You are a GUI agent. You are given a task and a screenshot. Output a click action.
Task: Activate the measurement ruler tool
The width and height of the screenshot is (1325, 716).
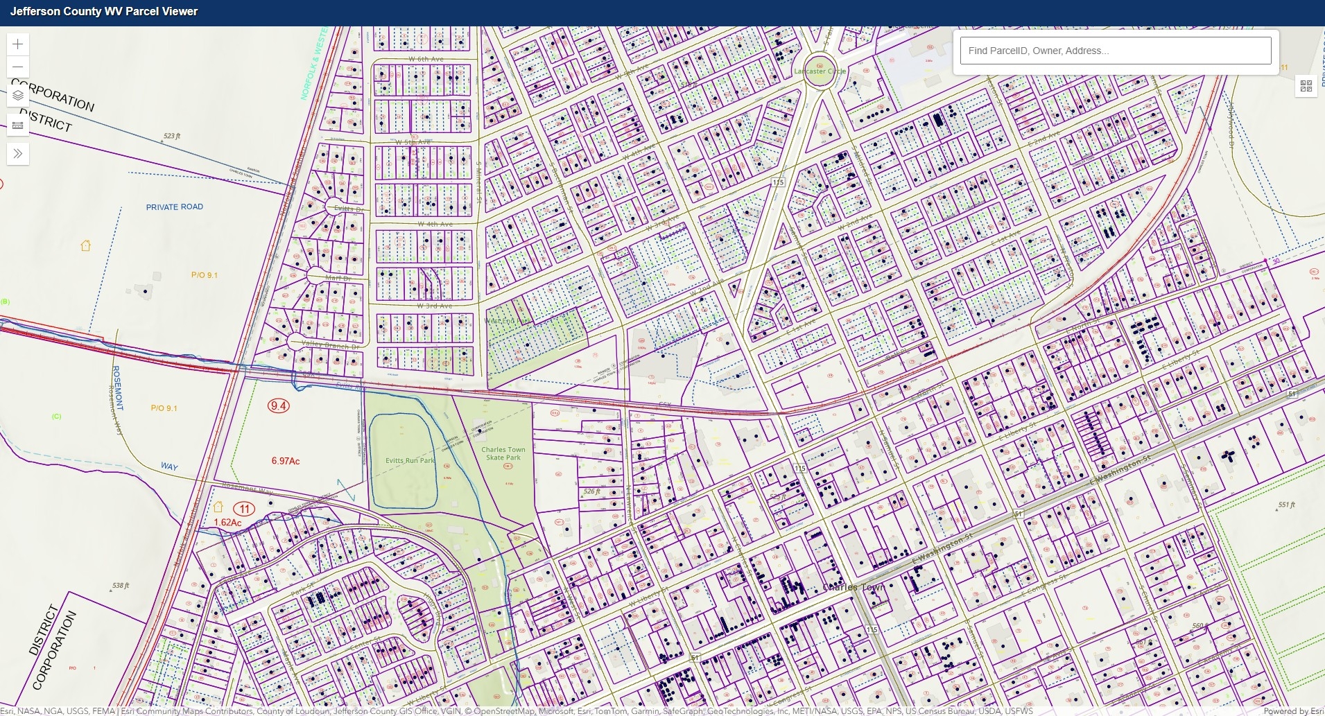click(x=18, y=125)
